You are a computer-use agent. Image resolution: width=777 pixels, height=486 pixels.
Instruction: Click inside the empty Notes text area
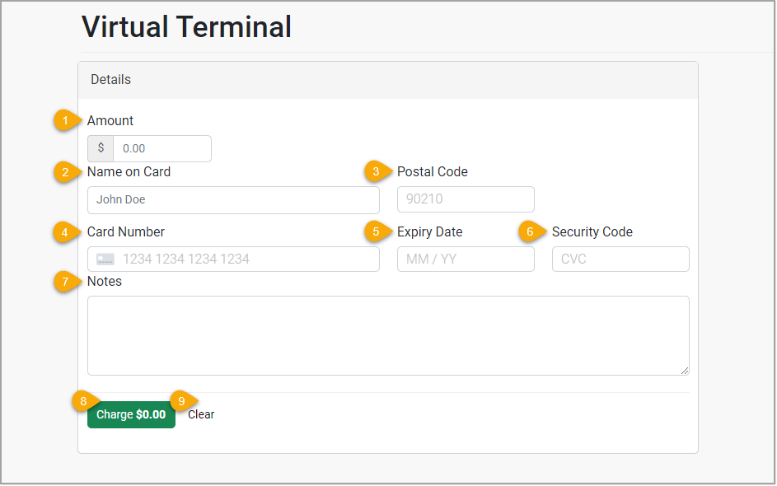[x=387, y=335]
